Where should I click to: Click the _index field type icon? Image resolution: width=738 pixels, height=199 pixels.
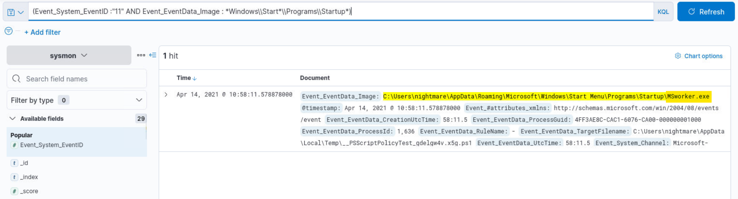tap(14, 177)
